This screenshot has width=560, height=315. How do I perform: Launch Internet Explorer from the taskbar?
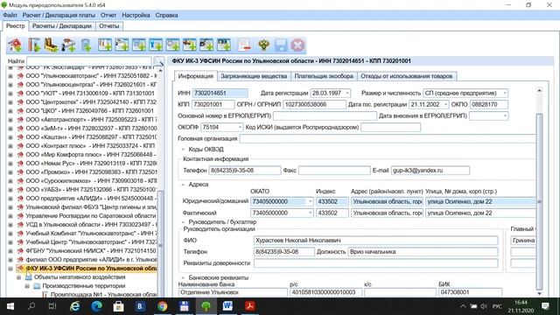point(75,306)
